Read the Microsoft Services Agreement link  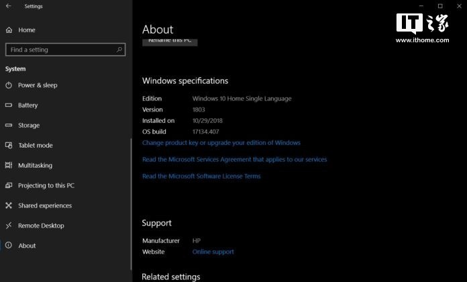click(x=234, y=160)
